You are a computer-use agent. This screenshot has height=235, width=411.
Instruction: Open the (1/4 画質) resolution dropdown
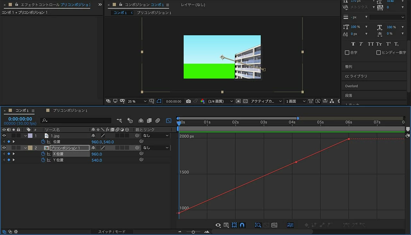(220, 101)
